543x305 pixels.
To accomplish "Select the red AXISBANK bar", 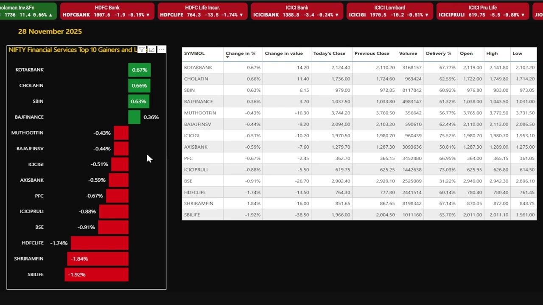I will tap(118, 180).
